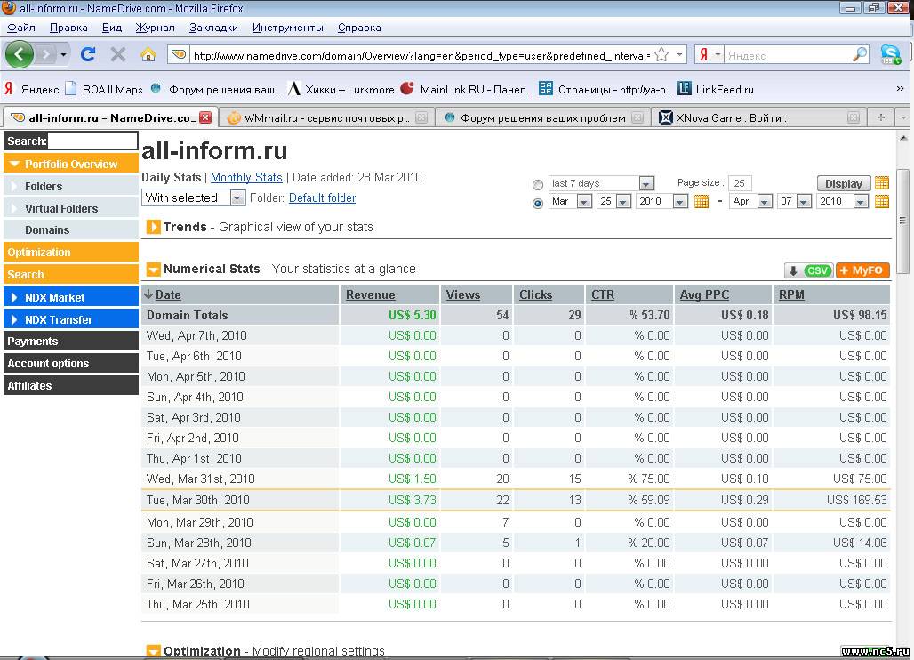Screen dimensions: 914x660
Task: Download stats using the CSV button
Action: pyautogui.click(x=807, y=270)
